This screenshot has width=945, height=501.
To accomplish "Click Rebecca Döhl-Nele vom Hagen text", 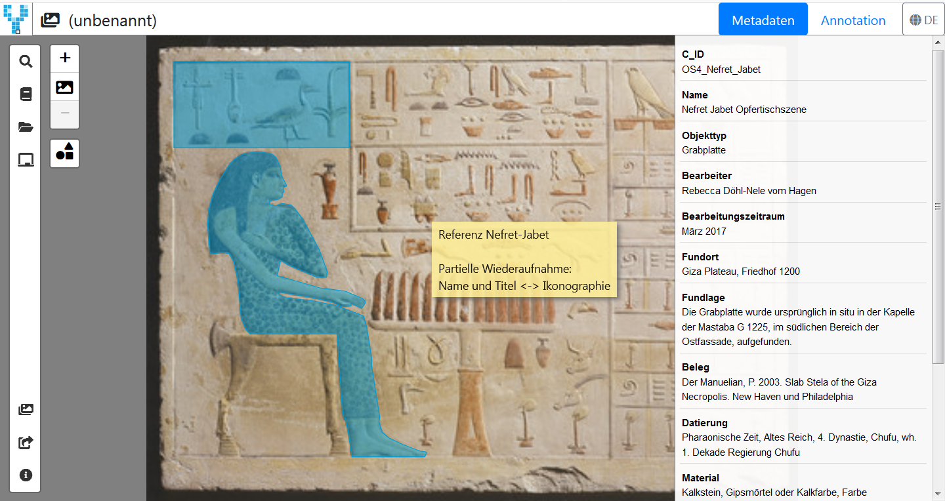I will (749, 191).
